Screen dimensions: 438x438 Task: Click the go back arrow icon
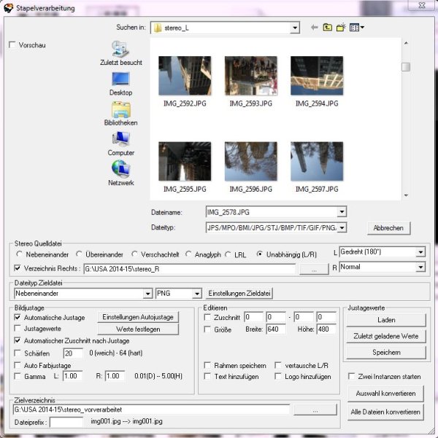[315, 28]
